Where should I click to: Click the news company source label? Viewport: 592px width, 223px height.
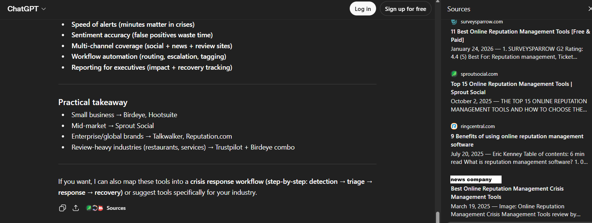[476, 179]
